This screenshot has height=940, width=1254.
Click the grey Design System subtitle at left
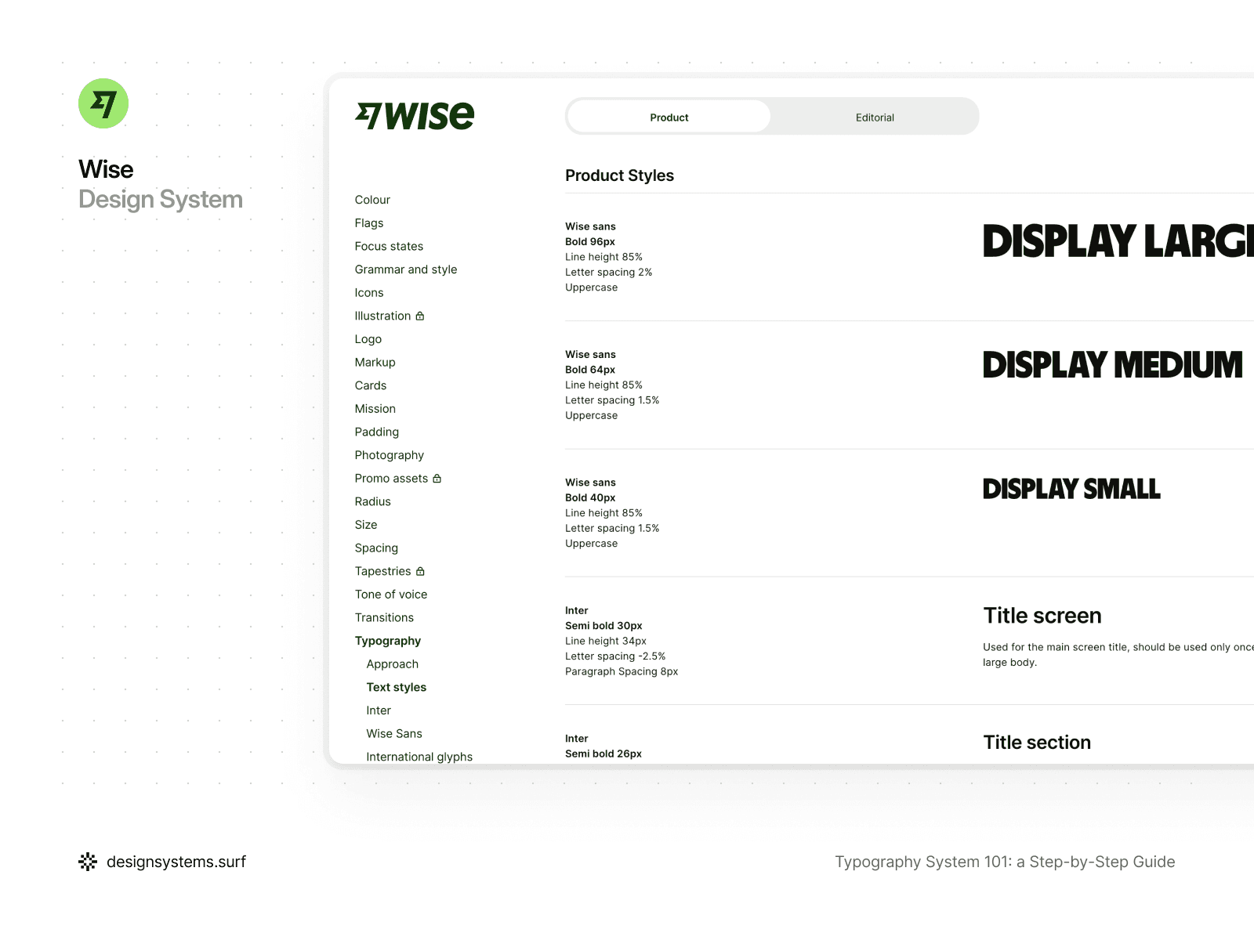[161, 200]
